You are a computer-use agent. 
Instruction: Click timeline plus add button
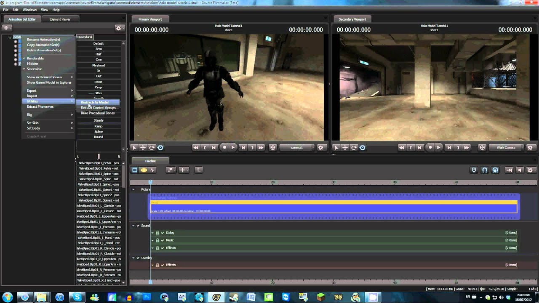pyautogui.click(x=183, y=170)
